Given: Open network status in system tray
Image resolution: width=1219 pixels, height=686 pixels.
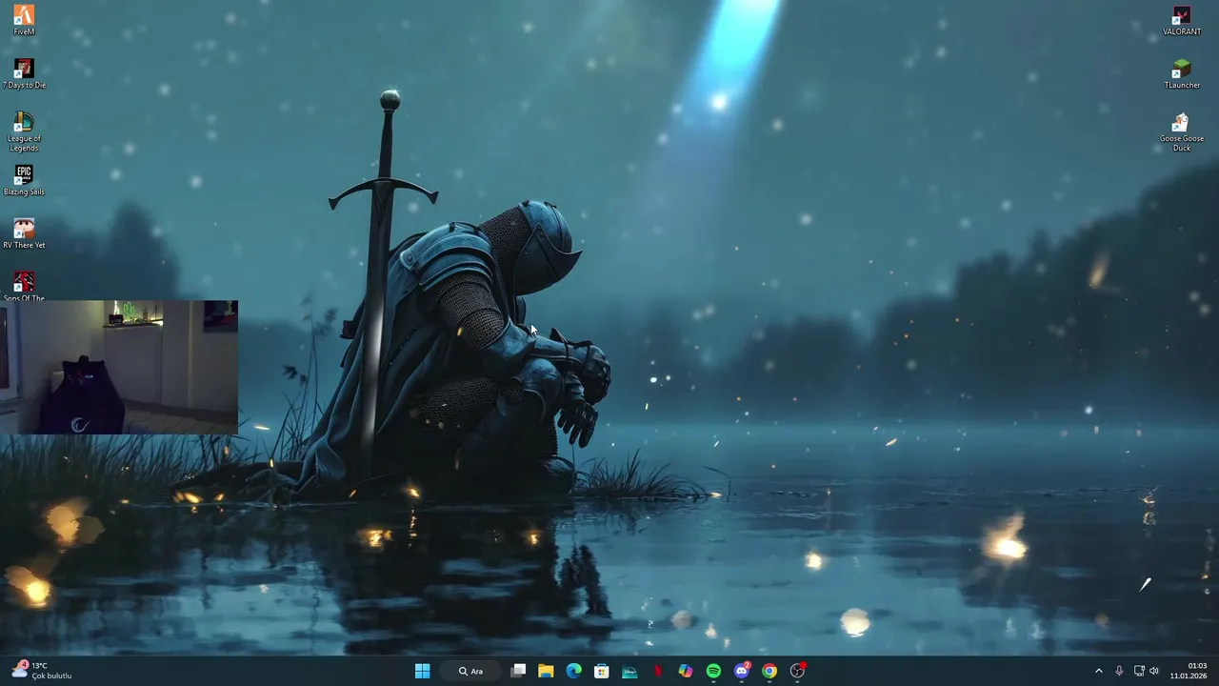Looking at the screenshot, I should coord(1139,671).
